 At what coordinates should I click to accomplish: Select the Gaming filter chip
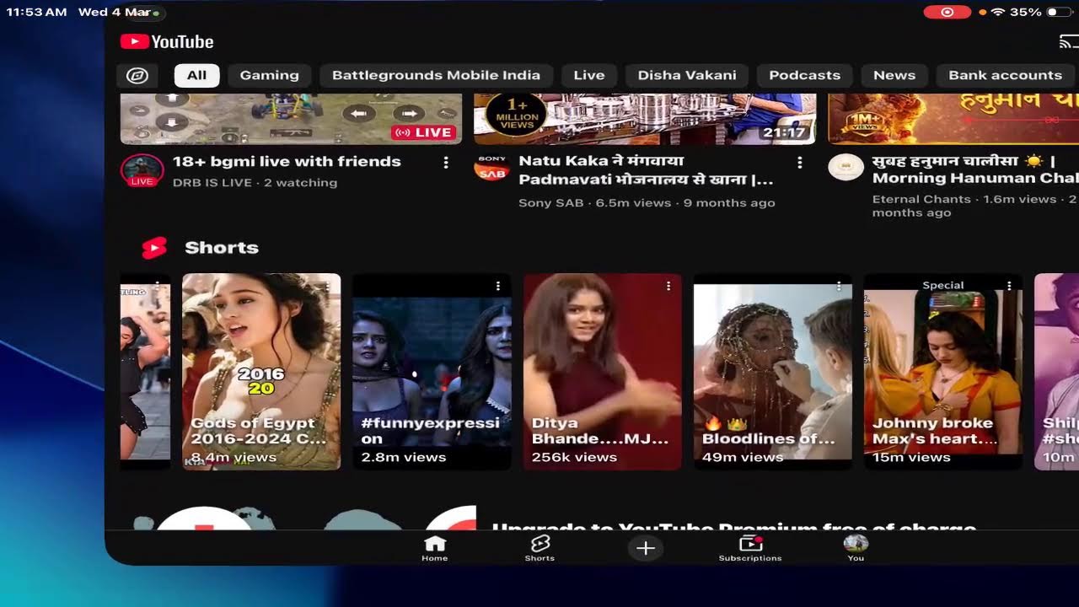click(270, 75)
